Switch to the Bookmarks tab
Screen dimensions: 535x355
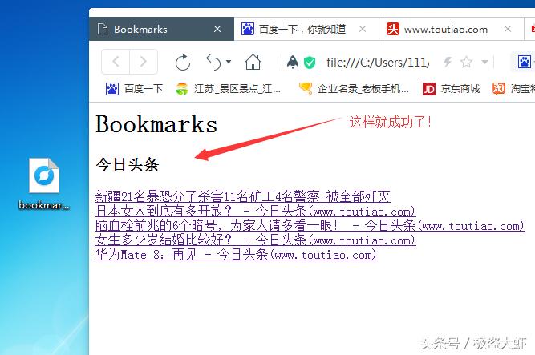point(161,29)
